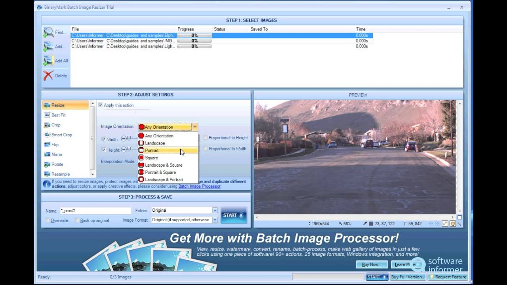Viewport: 507px width, 285px height.
Task: Select the Resample action
Action: [65, 174]
